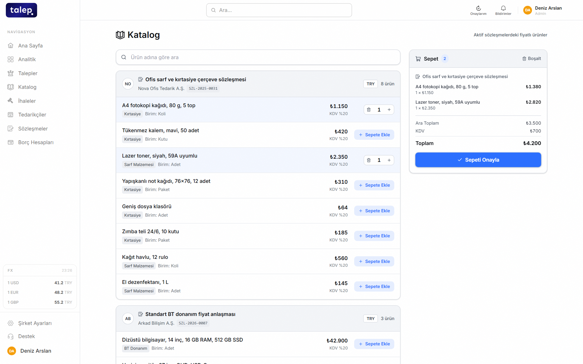Increase A4 fotokopi kağıdı quantity with plus
This screenshot has width=583, height=364.
pos(389,110)
